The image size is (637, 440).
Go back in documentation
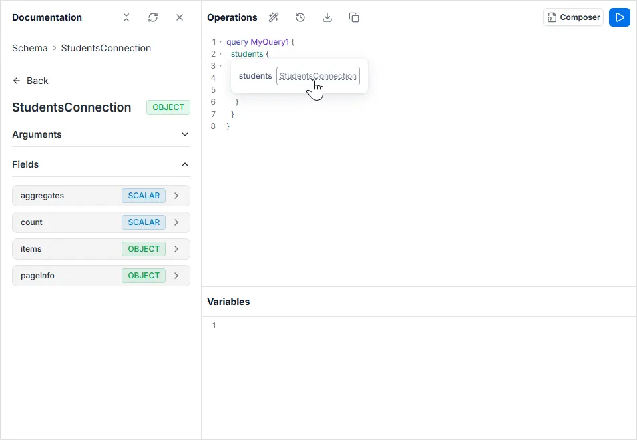point(31,81)
